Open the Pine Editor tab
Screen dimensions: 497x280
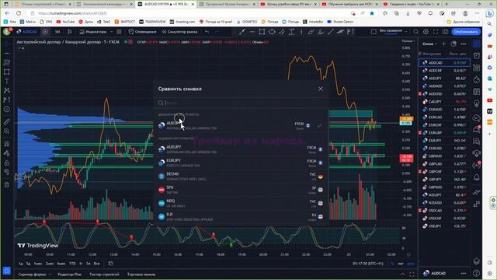69,275
